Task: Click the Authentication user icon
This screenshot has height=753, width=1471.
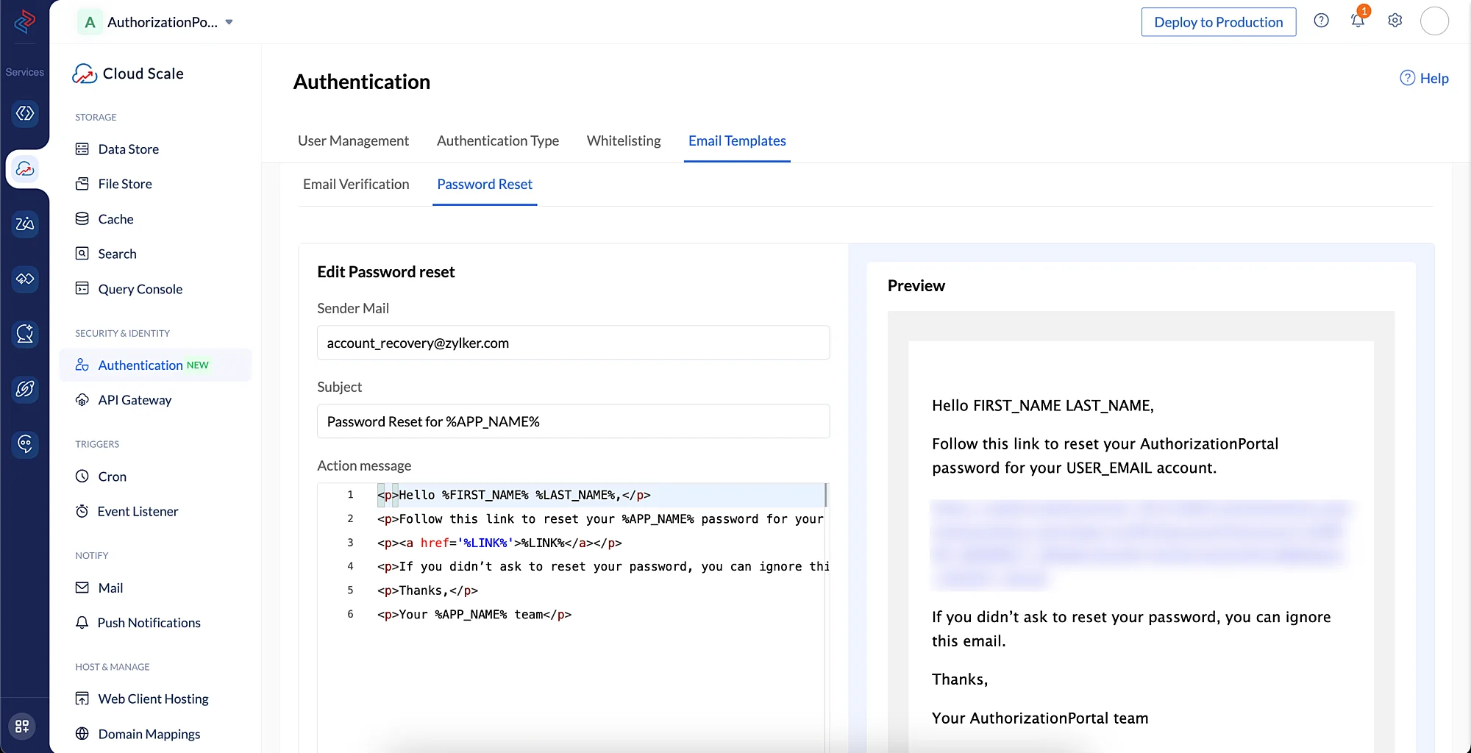Action: [x=82, y=365]
